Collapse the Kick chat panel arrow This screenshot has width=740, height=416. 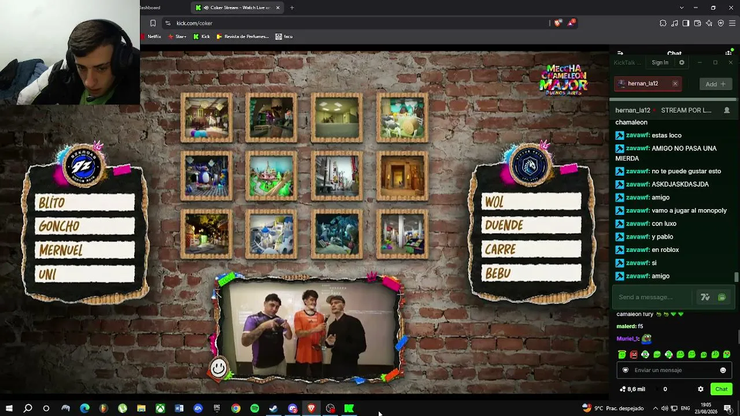tap(620, 53)
